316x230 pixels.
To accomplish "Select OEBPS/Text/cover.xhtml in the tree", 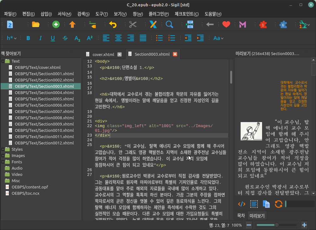I will point(38,68).
